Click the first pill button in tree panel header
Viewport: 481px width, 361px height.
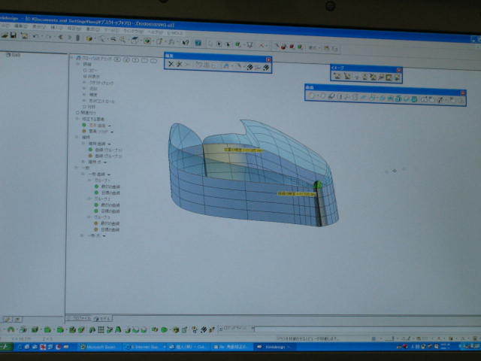click(x=117, y=59)
